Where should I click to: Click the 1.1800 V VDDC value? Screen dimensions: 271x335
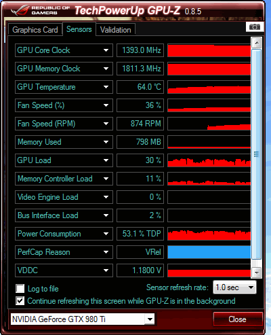(x=140, y=270)
